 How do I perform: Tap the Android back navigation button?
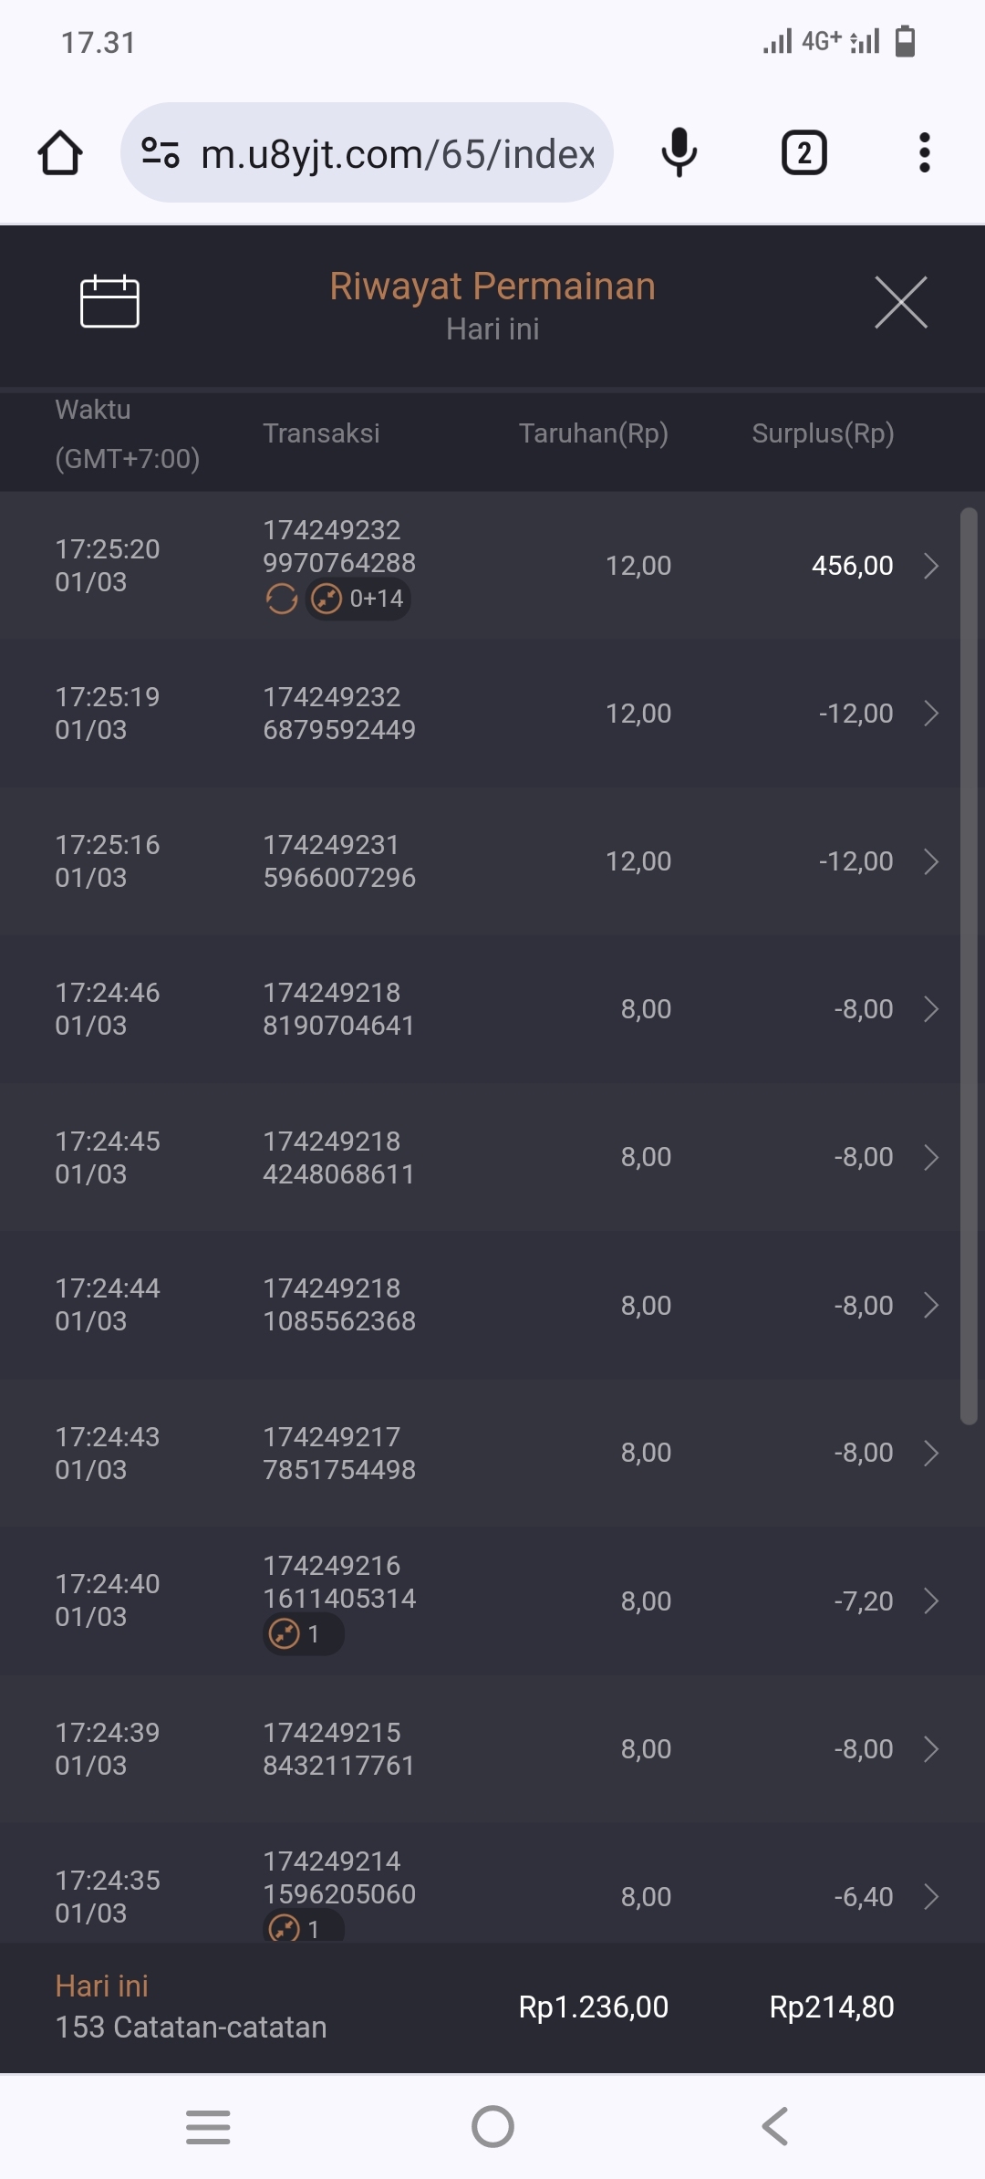pyautogui.click(x=775, y=2127)
